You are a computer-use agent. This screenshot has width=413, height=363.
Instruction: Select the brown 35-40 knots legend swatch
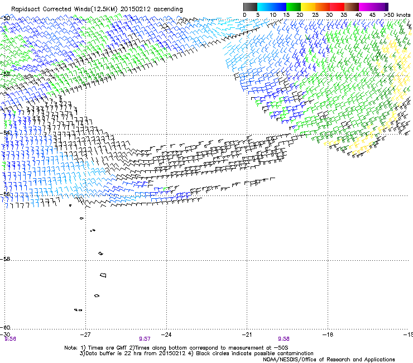click(x=352, y=7)
